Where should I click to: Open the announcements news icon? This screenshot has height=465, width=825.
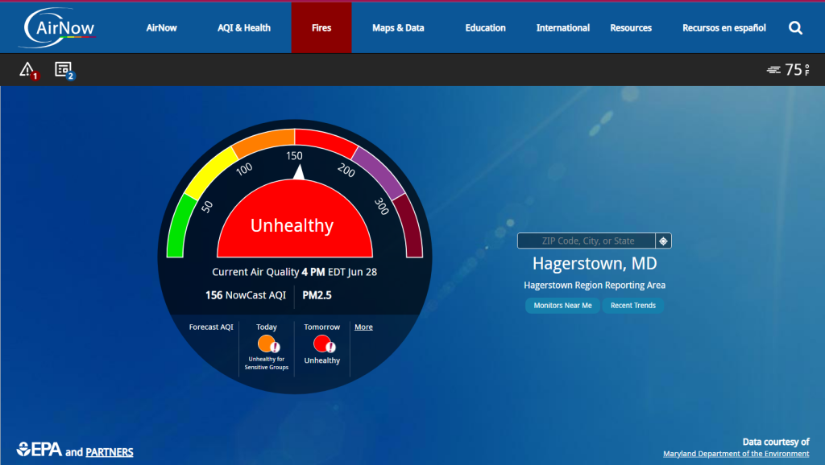[x=63, y=70]
